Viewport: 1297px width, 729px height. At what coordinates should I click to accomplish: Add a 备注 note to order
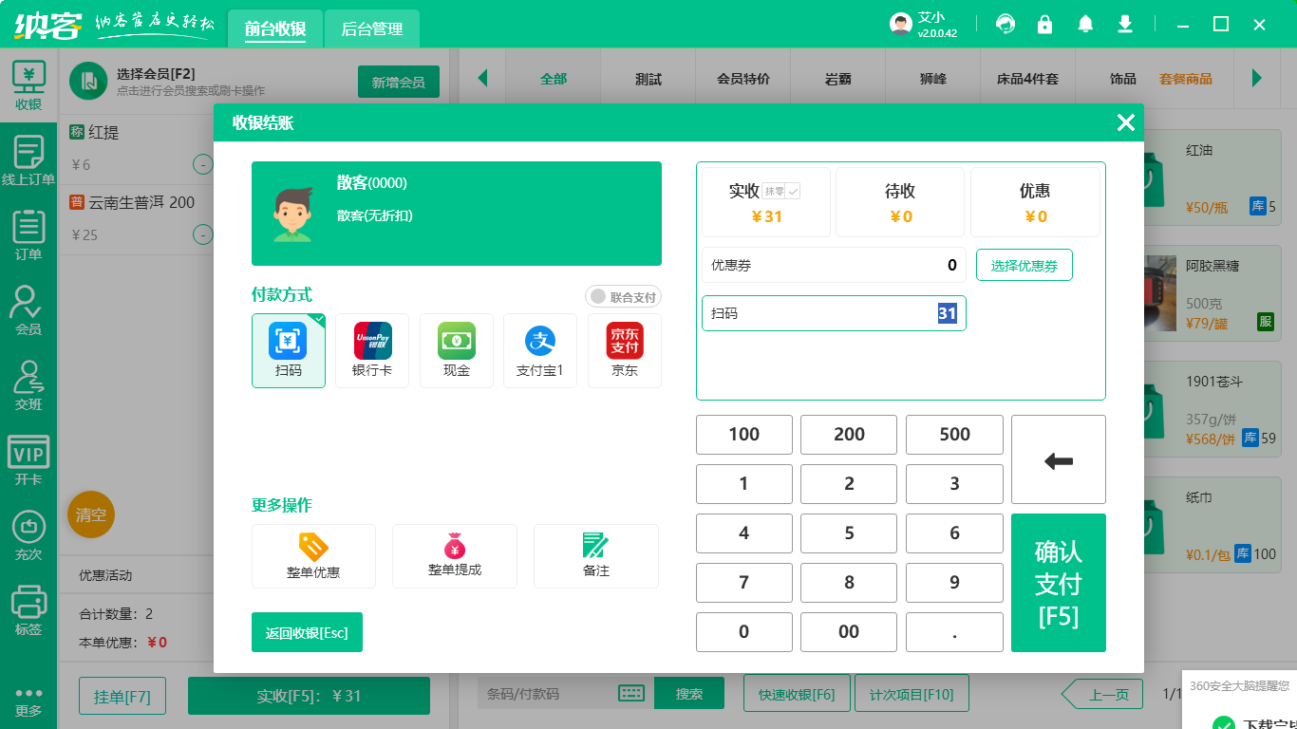point(596,556)
